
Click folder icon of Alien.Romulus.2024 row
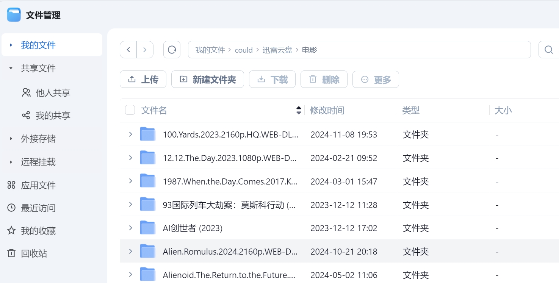tap(148, 252)
